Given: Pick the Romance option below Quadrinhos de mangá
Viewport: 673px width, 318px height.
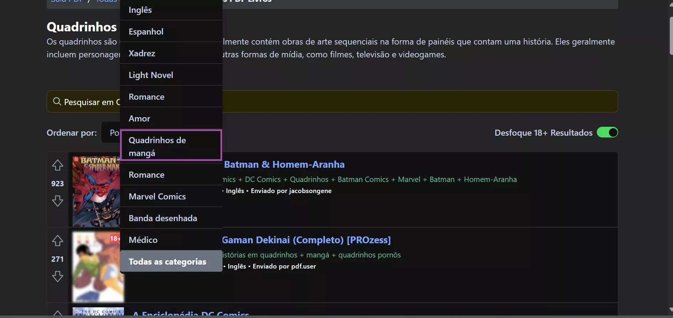Looking at the screenshot, I should [x=171, y=174].
